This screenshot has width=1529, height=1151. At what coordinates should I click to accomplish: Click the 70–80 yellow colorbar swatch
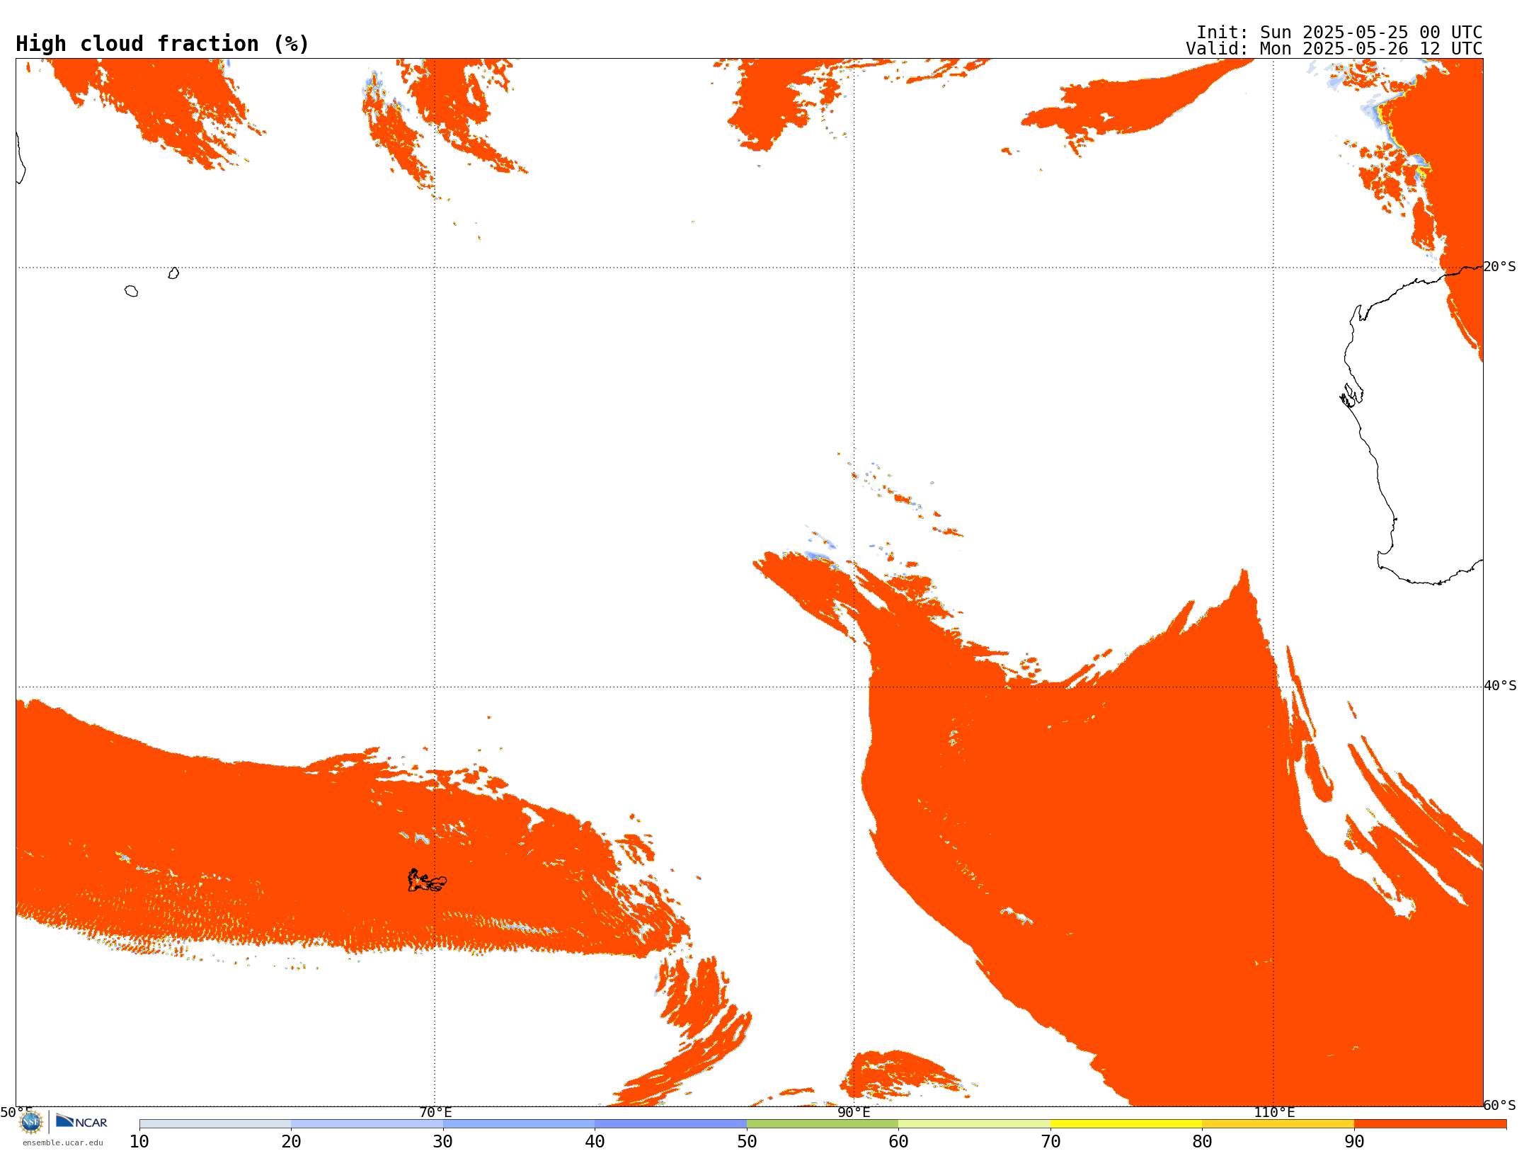pos(1126,1124)
